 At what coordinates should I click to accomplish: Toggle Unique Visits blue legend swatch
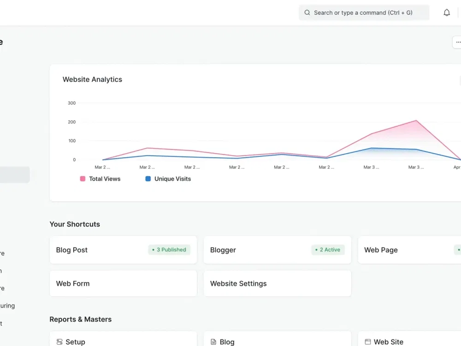coord(148,179)
